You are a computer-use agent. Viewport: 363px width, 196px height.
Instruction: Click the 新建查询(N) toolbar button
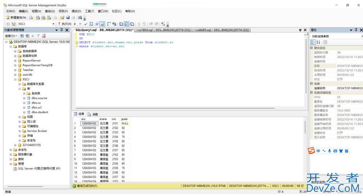[16, 17]
